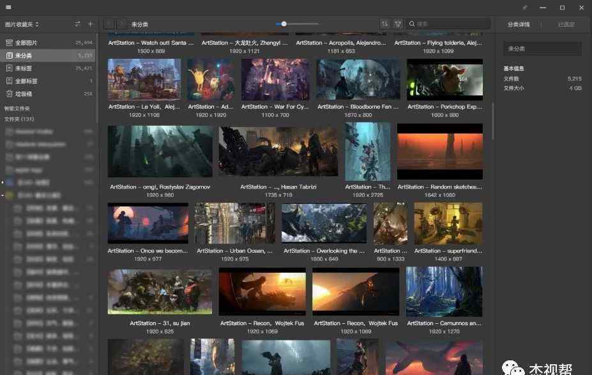The height and width of the screenshot is (375, 592).
Task: Select the tall 1920 x 2725 thumbnail
Action: pyautogui.click(x=368, y=151)
